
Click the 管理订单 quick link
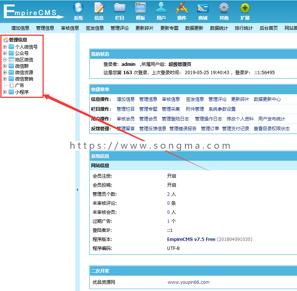click(210, 129)
